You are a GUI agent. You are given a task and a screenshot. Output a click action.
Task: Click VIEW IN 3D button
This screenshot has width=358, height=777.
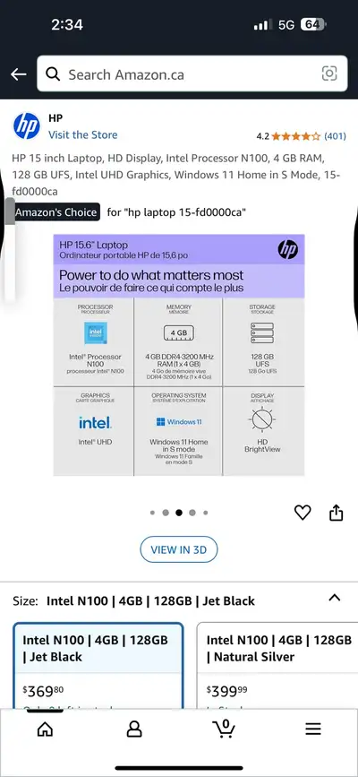click(179, 549)
